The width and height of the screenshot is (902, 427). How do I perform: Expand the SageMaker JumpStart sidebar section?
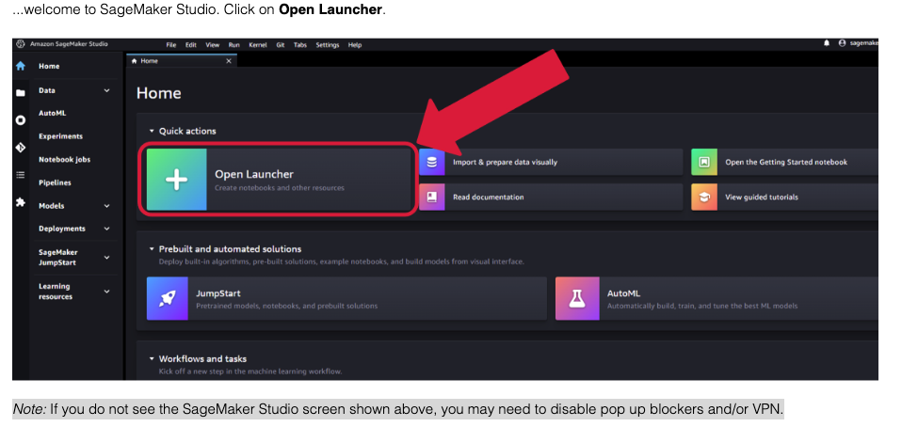[106, 258]
